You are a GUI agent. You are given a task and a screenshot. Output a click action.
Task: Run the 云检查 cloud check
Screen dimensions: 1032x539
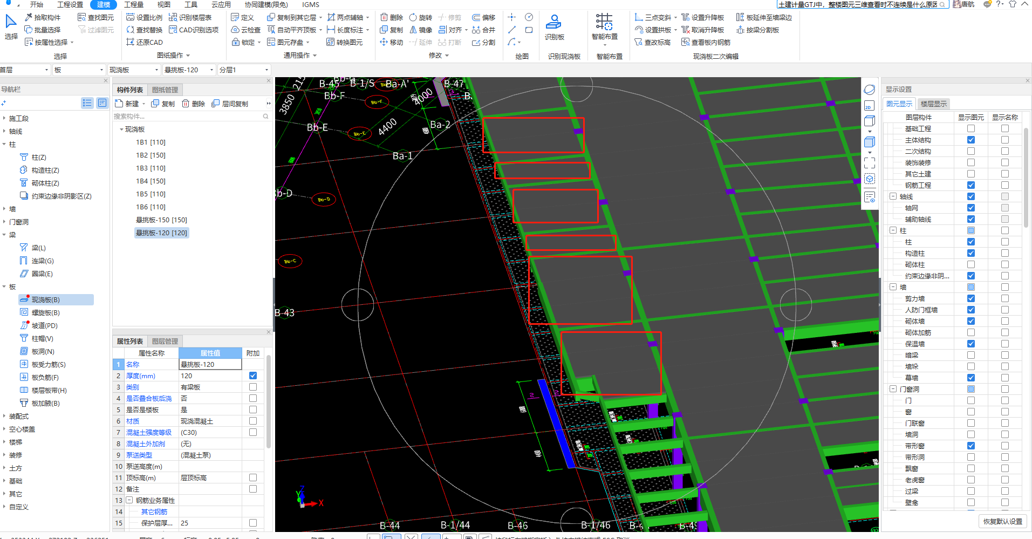[x=245, y=30]
